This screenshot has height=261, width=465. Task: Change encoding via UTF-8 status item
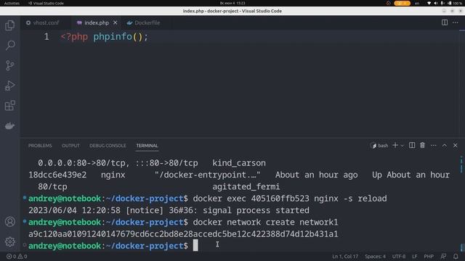click(x=399, y=256)
